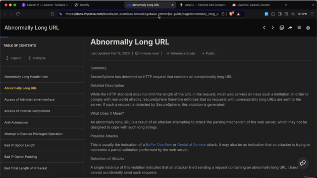Toggle the VPN button

(x=303, y=14)
